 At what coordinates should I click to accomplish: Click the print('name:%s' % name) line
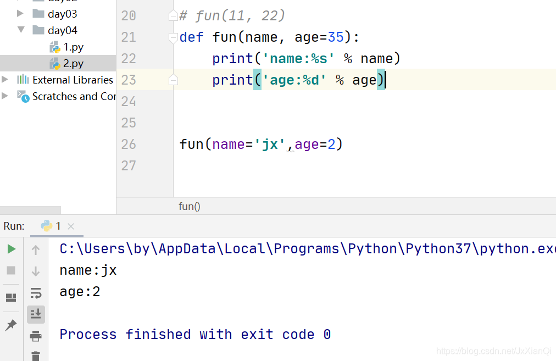pos(306,58)
